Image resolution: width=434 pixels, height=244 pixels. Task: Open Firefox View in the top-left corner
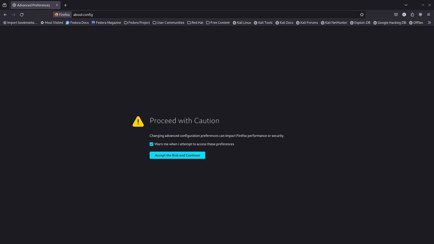tap(4, 5)
